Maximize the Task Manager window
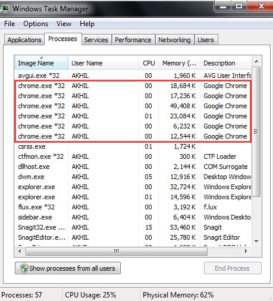 coord(239,7)
